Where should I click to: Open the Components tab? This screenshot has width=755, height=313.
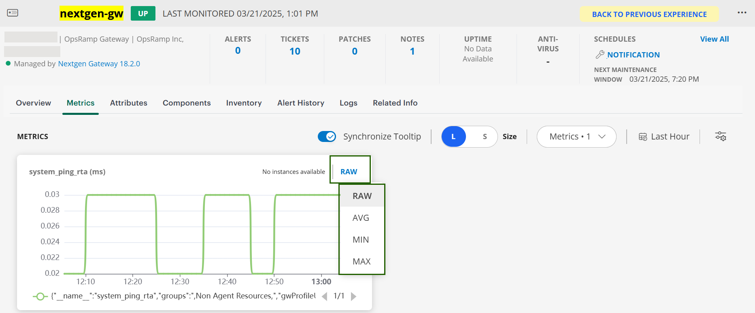tap(187, 103)
